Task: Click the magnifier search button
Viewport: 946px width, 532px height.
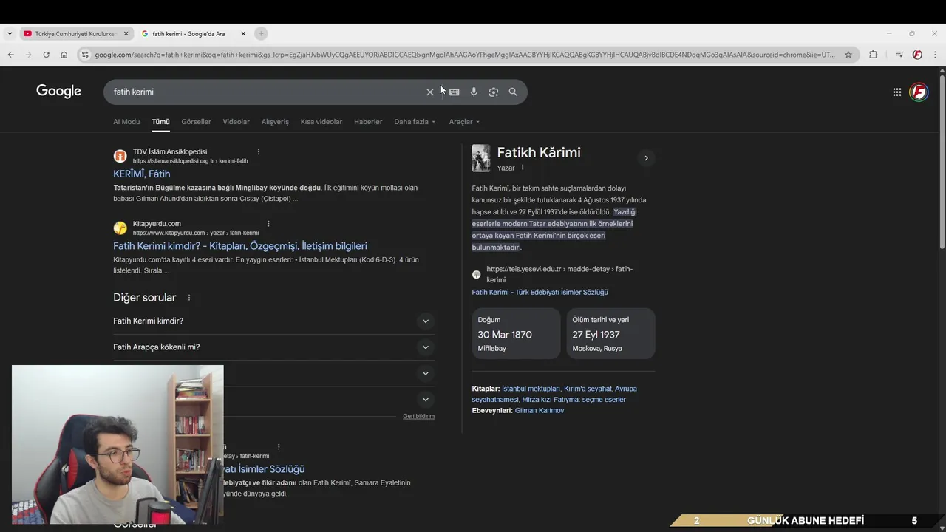Action: [513, 92]
